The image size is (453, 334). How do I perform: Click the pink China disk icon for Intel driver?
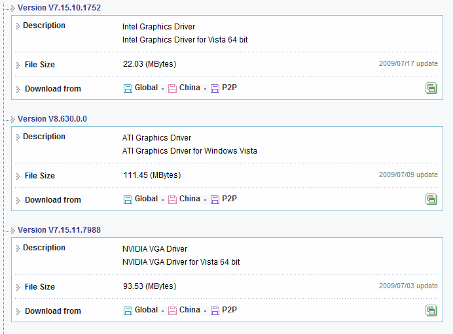click(x=172, y=88)
